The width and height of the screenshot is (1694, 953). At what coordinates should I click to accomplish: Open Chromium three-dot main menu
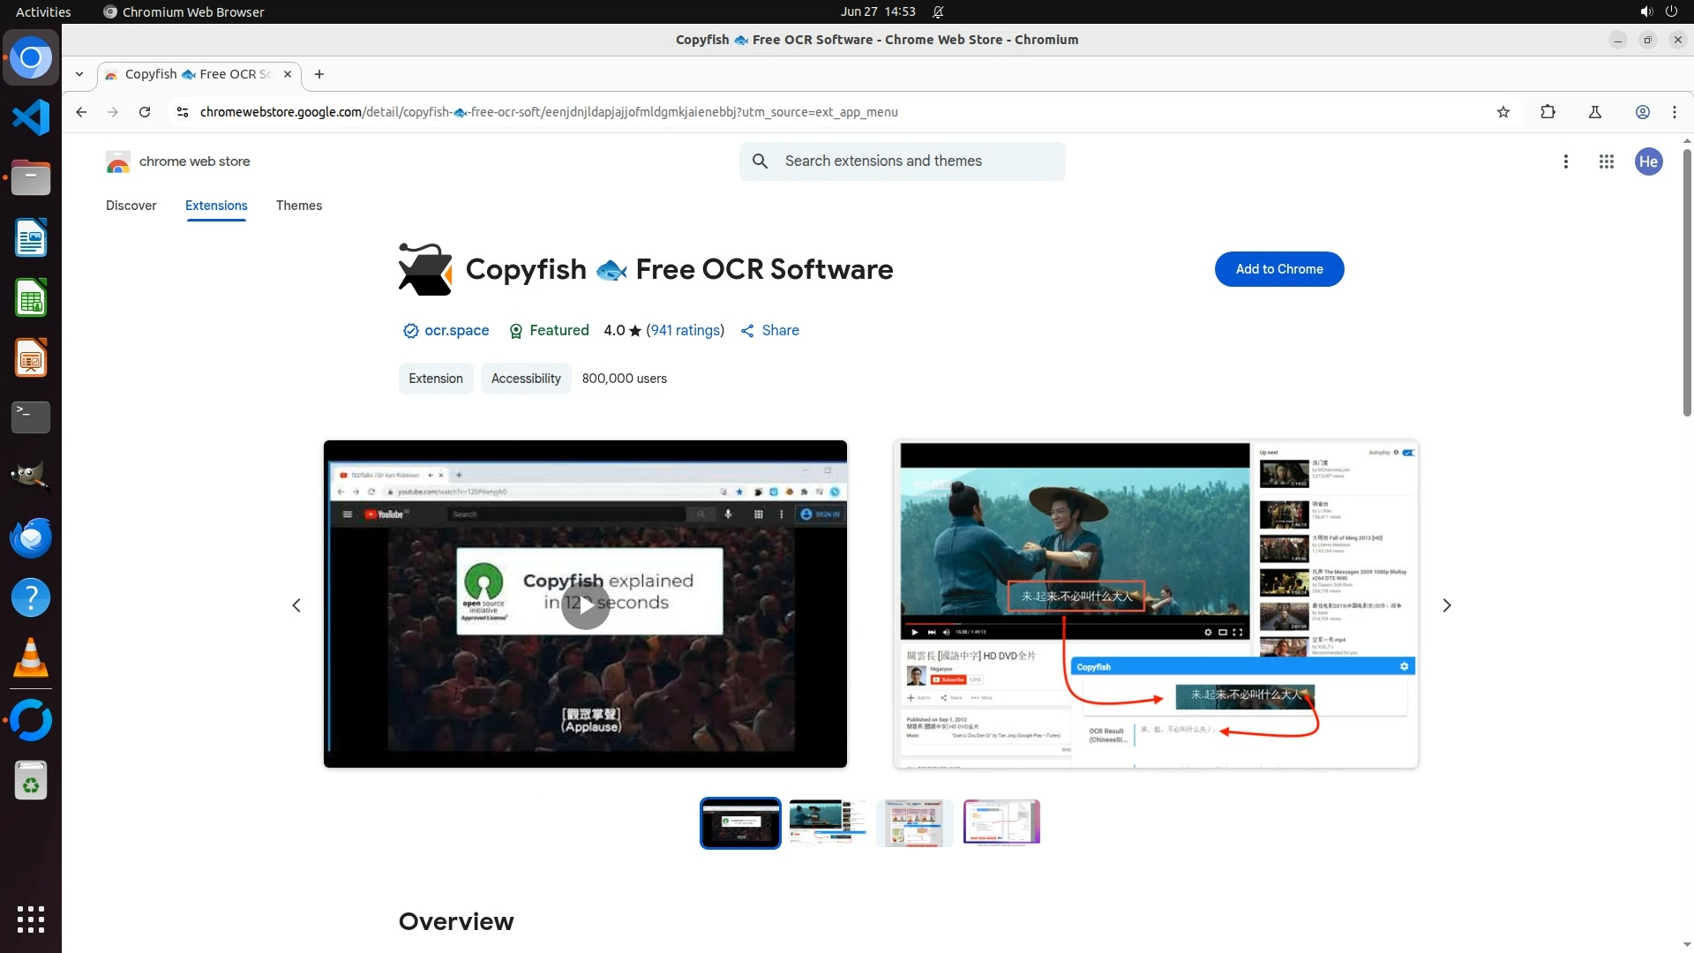(1674, 112)
